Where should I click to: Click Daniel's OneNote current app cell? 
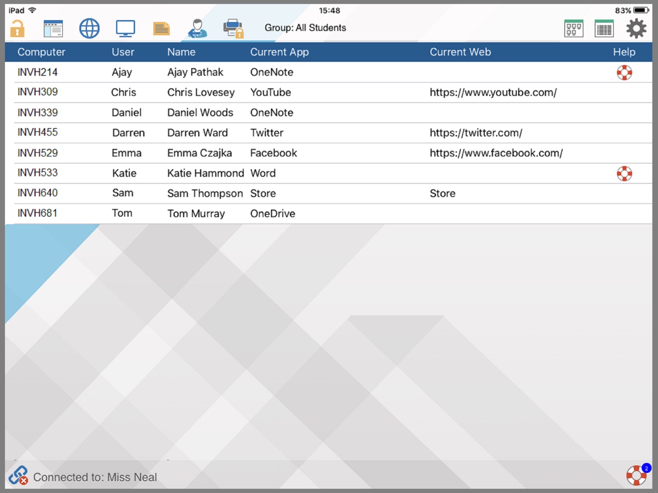point(271,113)
